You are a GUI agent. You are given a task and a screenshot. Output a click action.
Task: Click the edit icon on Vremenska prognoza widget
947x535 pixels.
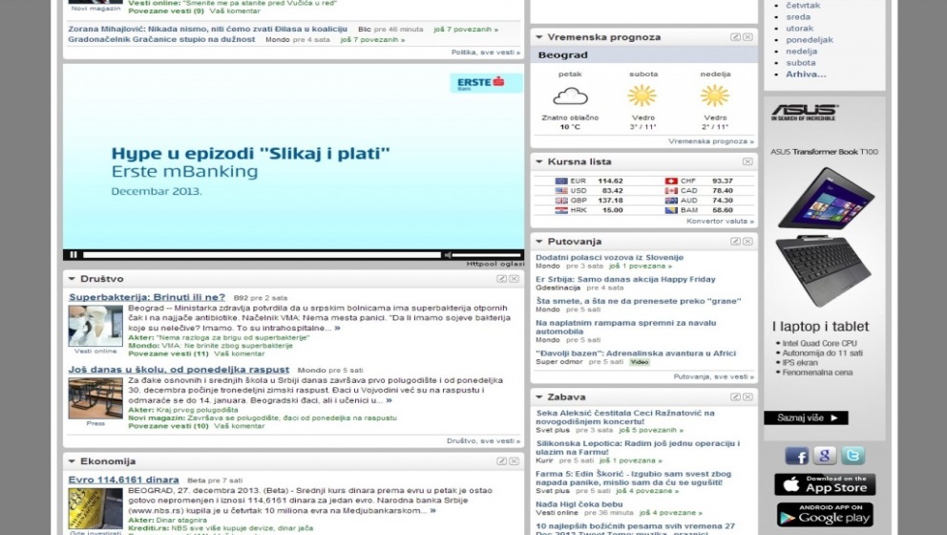click(735, 37)
